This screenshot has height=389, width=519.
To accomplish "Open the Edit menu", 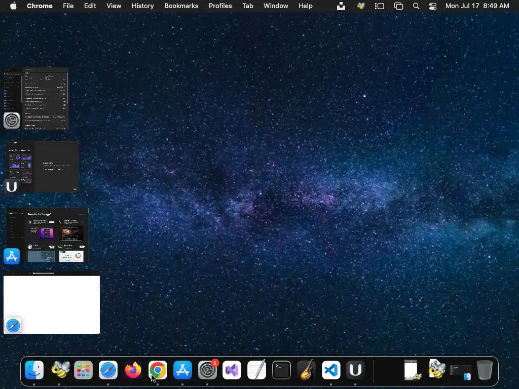I will coord(90,6).
